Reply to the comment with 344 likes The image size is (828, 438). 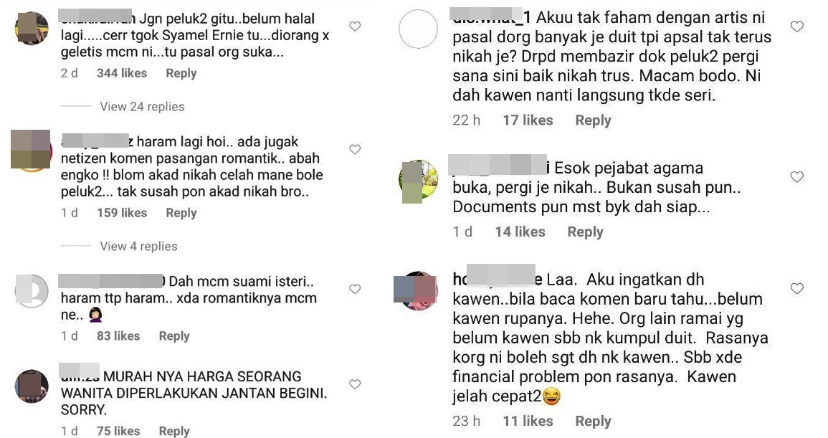coord(181,73)
